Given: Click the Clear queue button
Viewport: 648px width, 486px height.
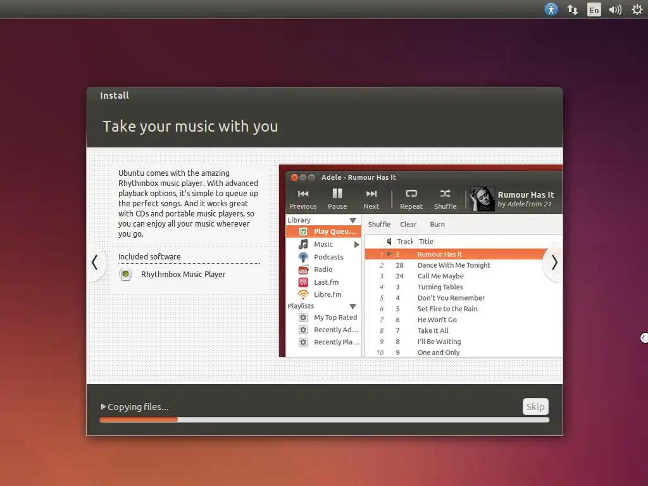Looking at the screenshot, I should point(408,225).
